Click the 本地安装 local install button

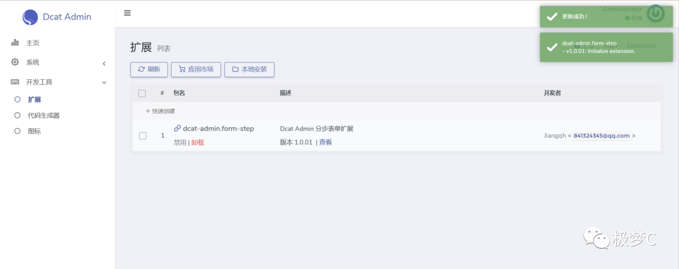tap(250, 69)
